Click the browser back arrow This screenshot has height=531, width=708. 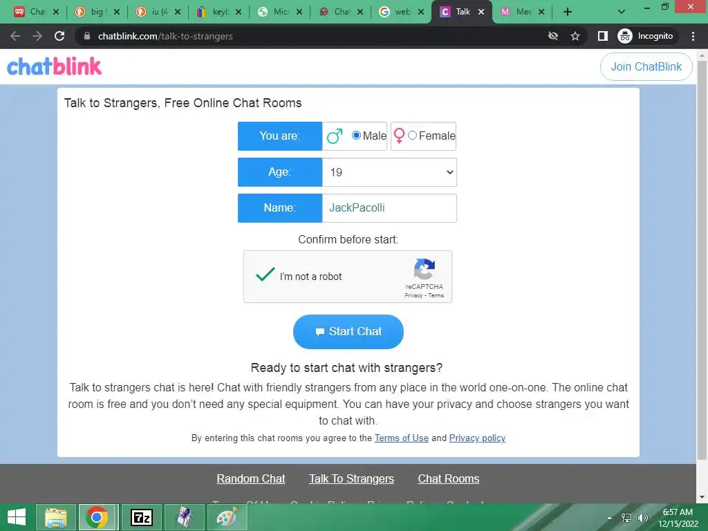[x=15, y=36]
